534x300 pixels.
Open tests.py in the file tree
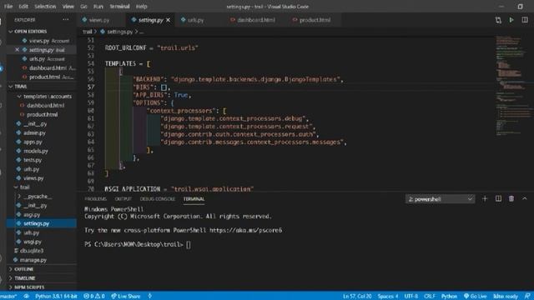pyautogui.click(x=33, y=160)
